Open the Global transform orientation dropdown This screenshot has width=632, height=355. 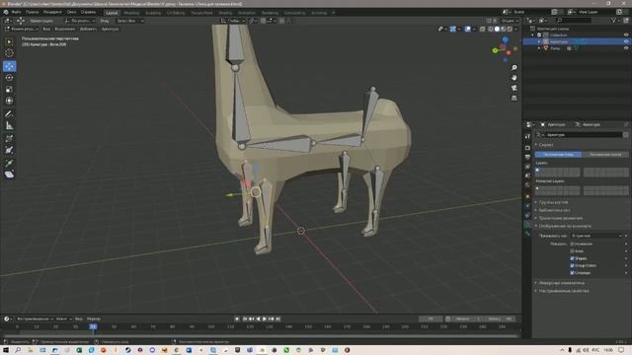coord(233,21)
